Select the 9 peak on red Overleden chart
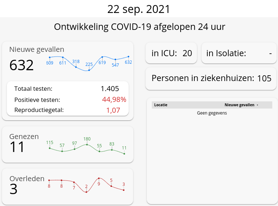 99,178
